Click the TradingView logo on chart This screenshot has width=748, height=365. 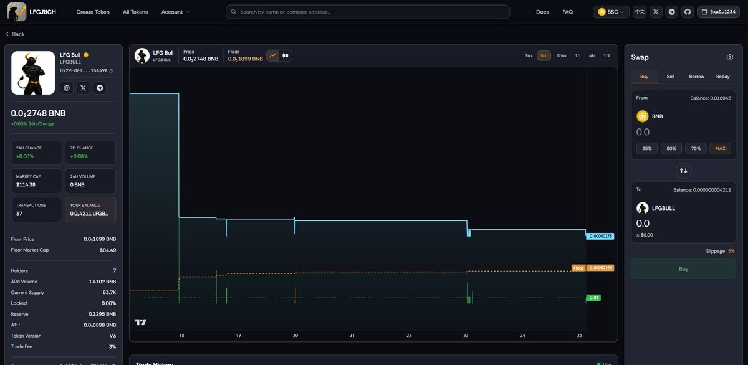tap(141, 322)
